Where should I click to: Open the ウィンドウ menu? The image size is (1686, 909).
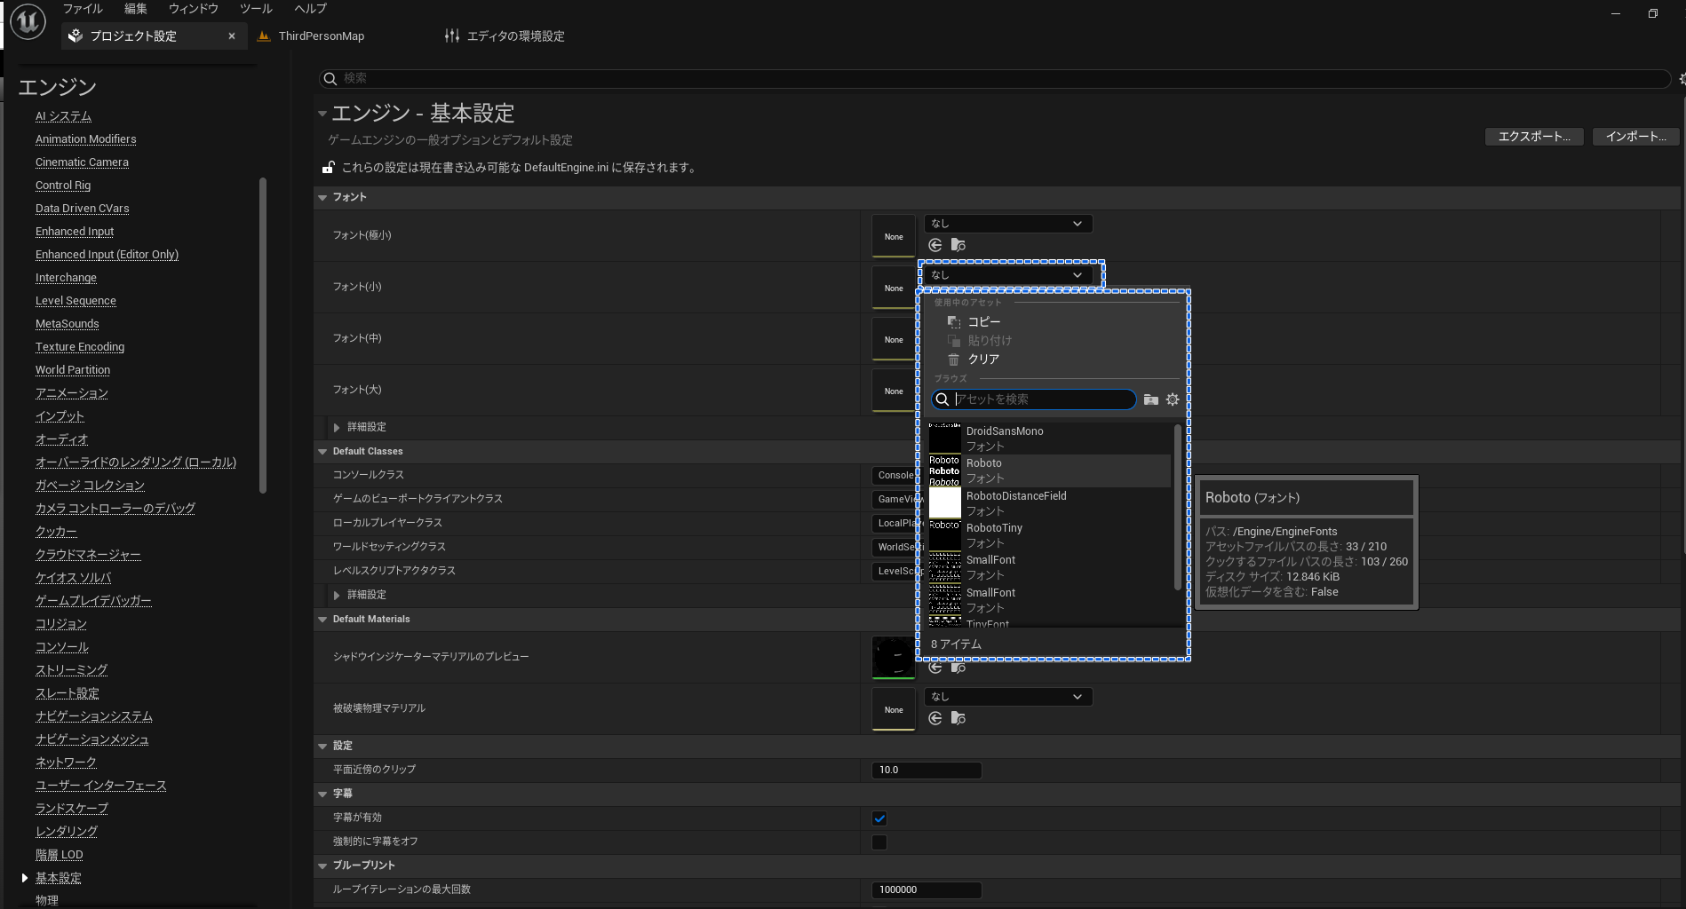click(x=192, y=9)
